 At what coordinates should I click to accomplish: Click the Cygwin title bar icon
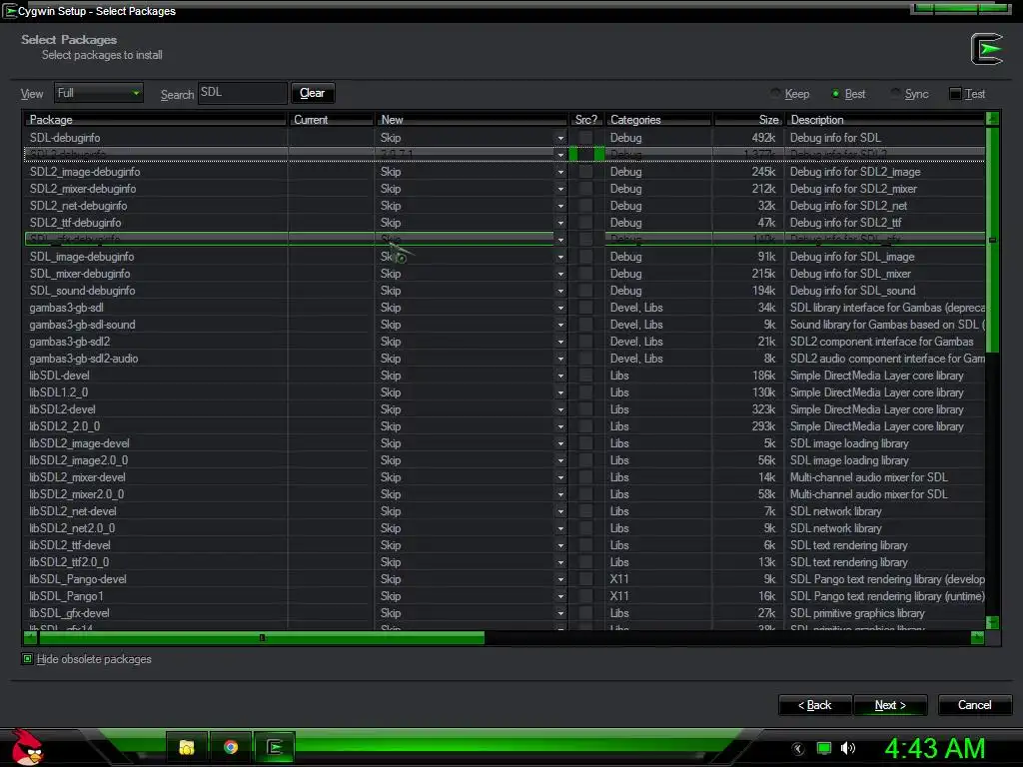click(9, 11)
